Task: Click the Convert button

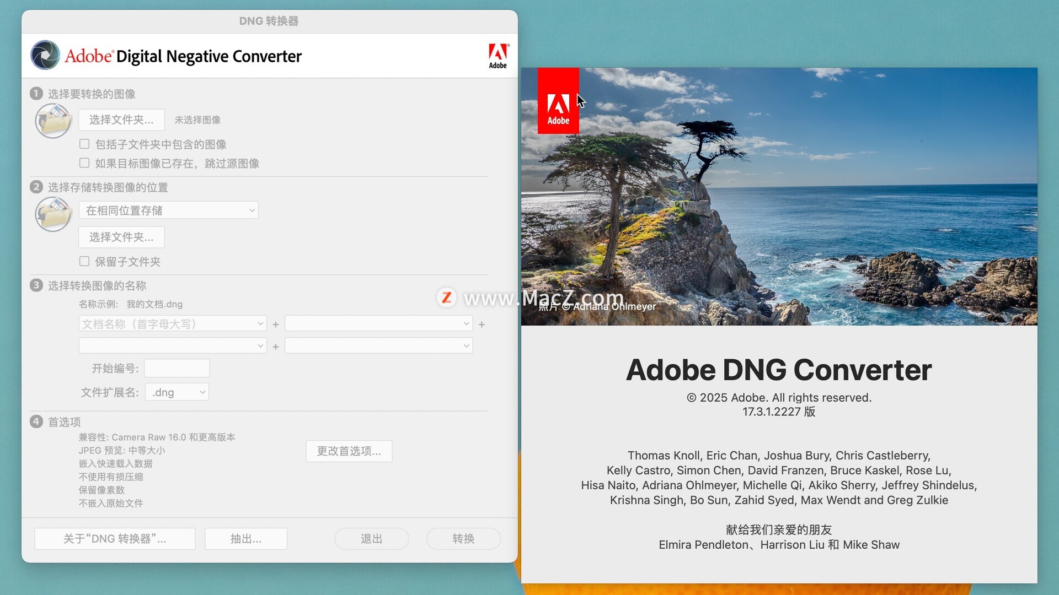Action: [x=464, y=539]
